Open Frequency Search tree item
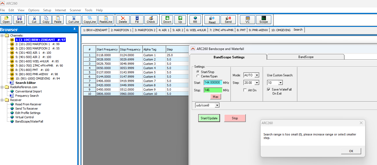 [27, 96]
